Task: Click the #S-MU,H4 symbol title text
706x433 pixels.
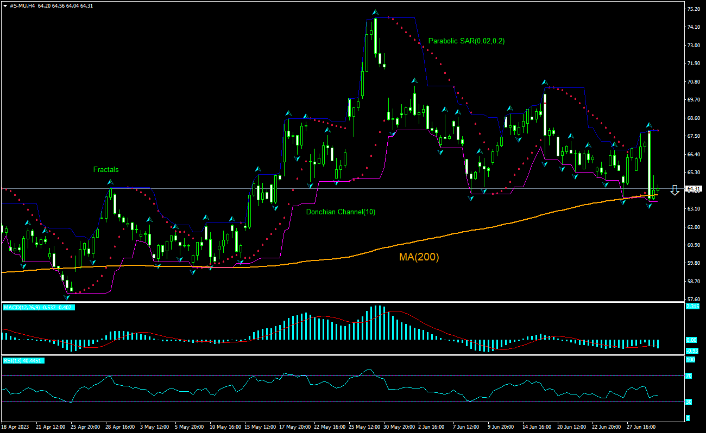Action: [23, 5]
